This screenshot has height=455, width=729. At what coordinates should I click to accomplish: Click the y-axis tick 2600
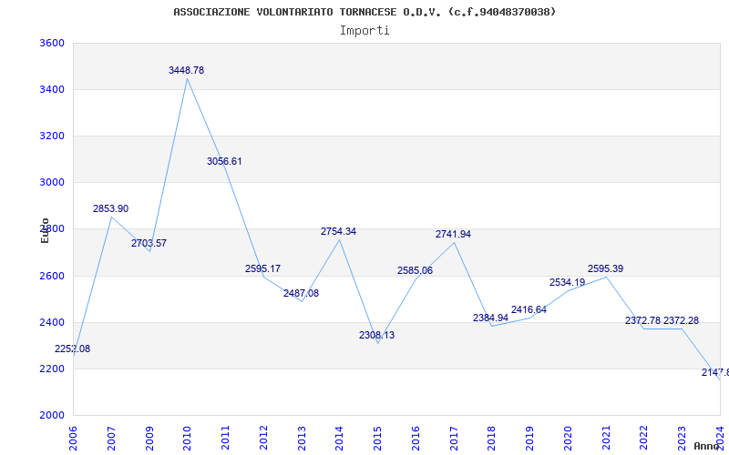pyautogui.click(x=51, y=277)
